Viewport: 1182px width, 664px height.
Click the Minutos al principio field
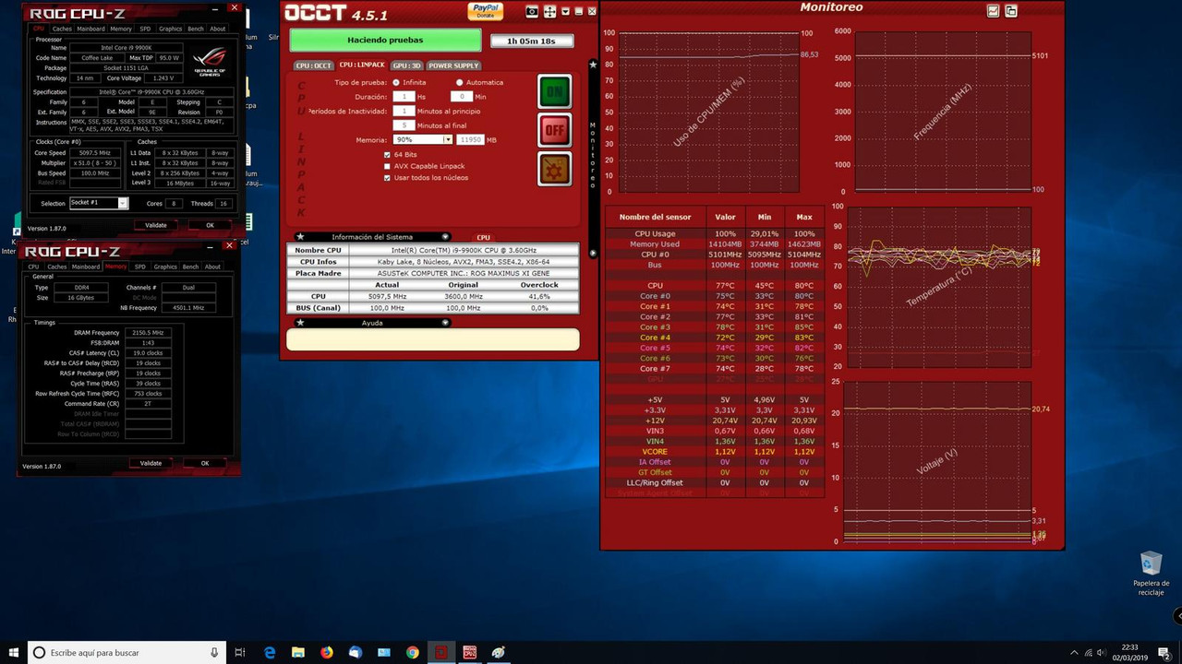pyautogui.click(x=403, y=111)
